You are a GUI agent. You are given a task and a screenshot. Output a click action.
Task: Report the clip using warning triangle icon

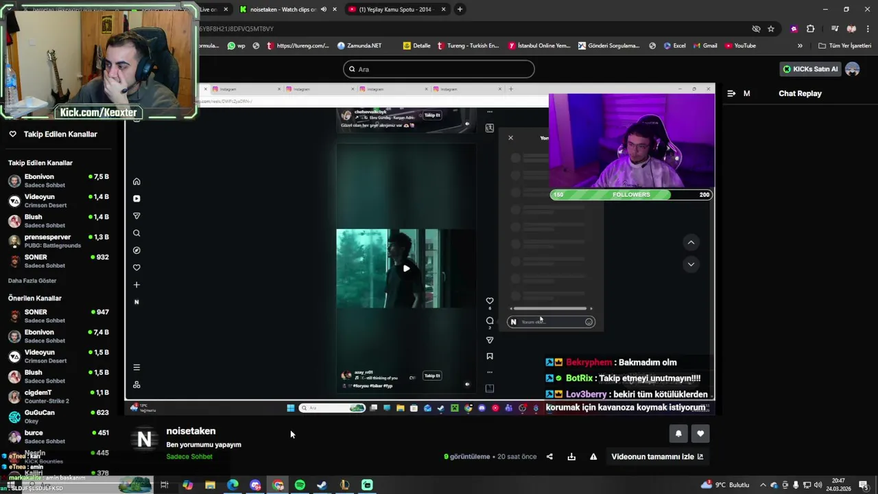tap(593, 456)
